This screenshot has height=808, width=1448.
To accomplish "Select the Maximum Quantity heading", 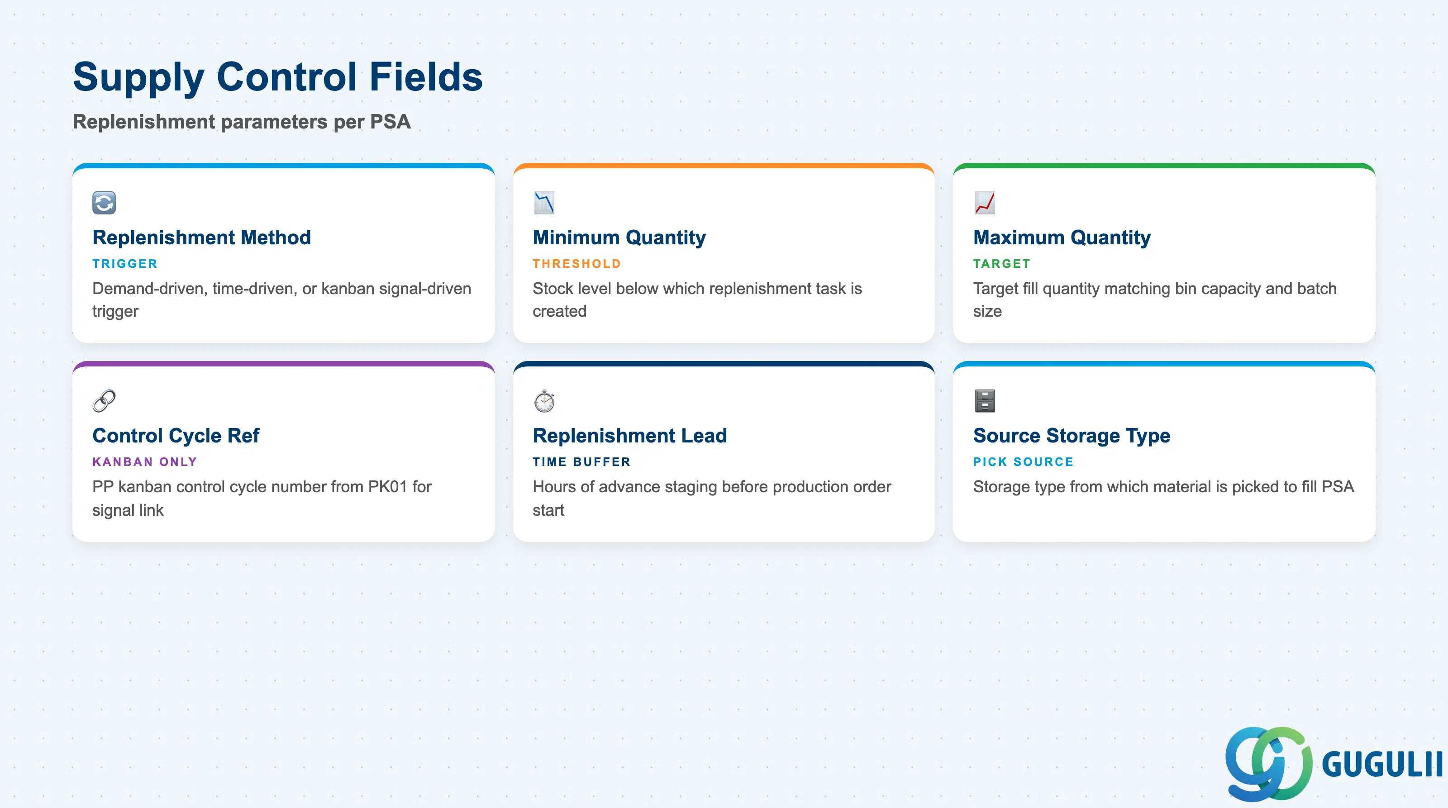I will point(1062,238).
